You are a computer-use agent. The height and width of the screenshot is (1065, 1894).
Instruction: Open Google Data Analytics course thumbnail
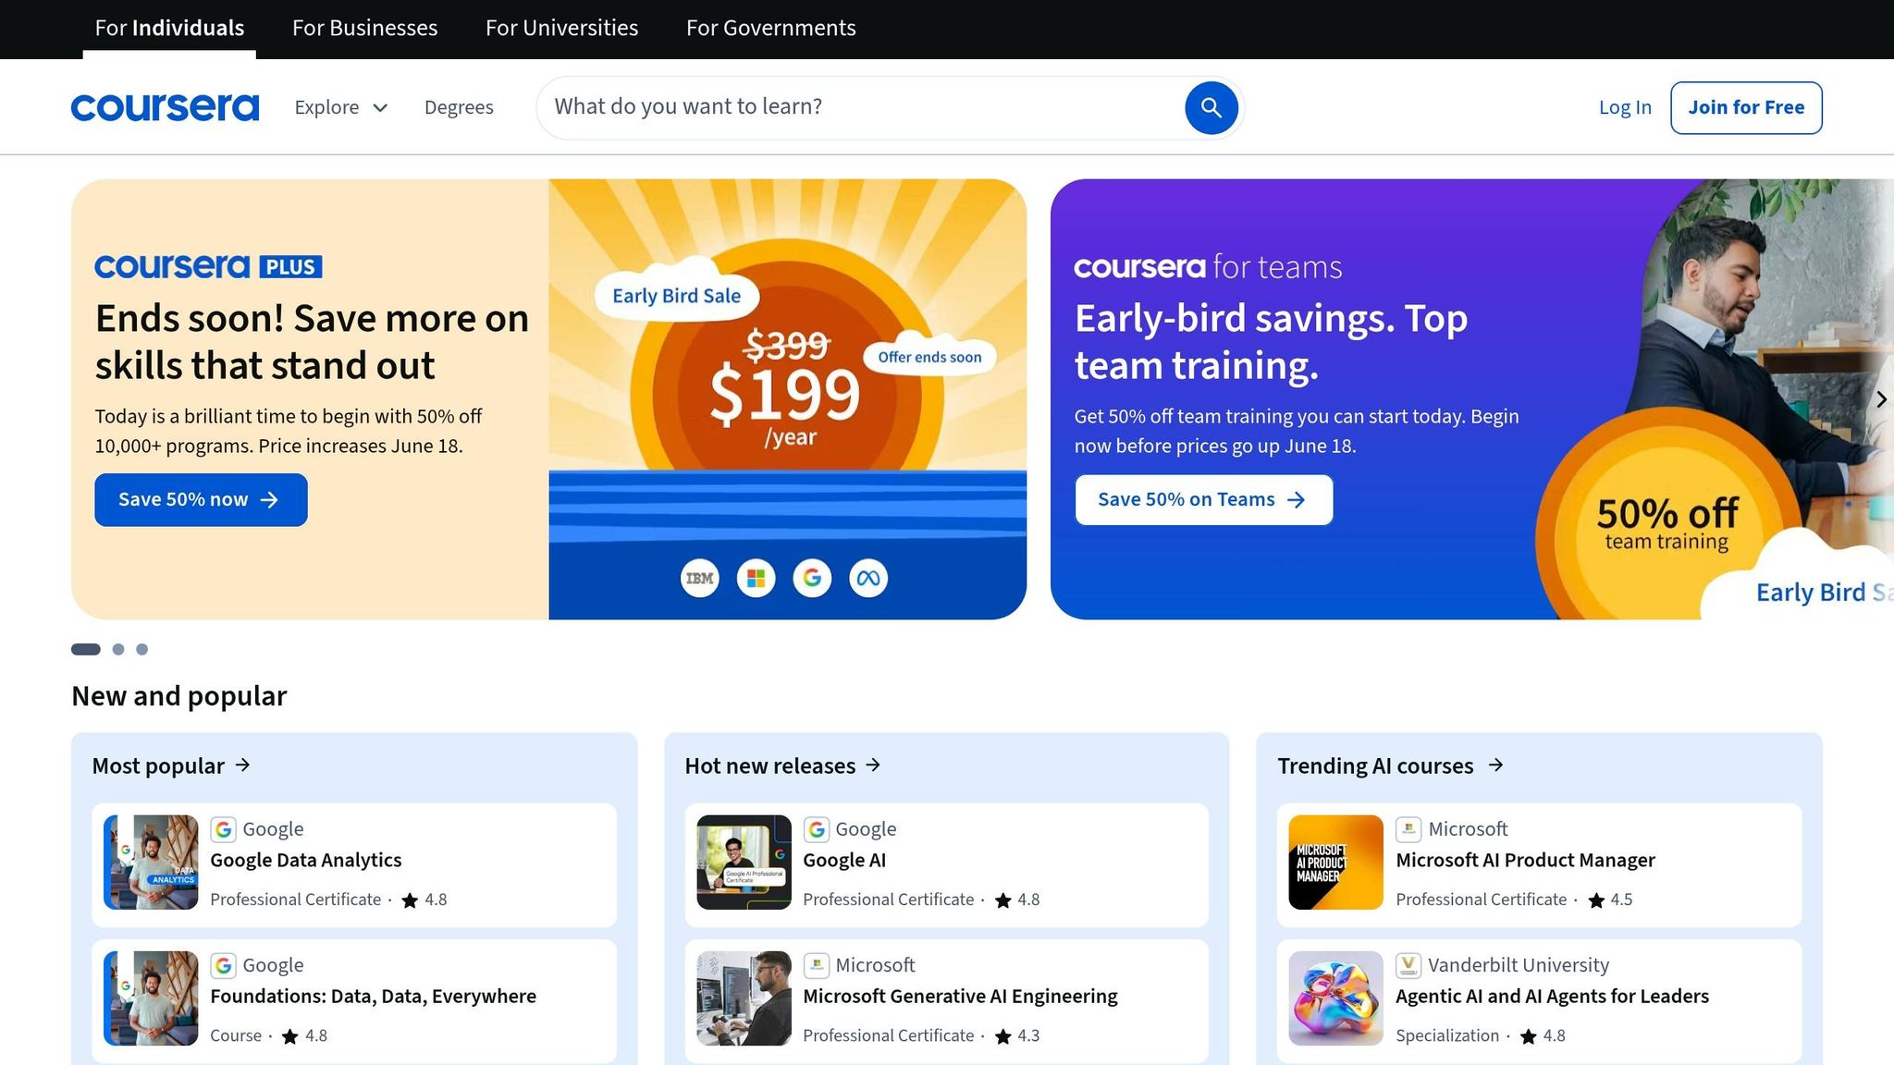point(151,862)
